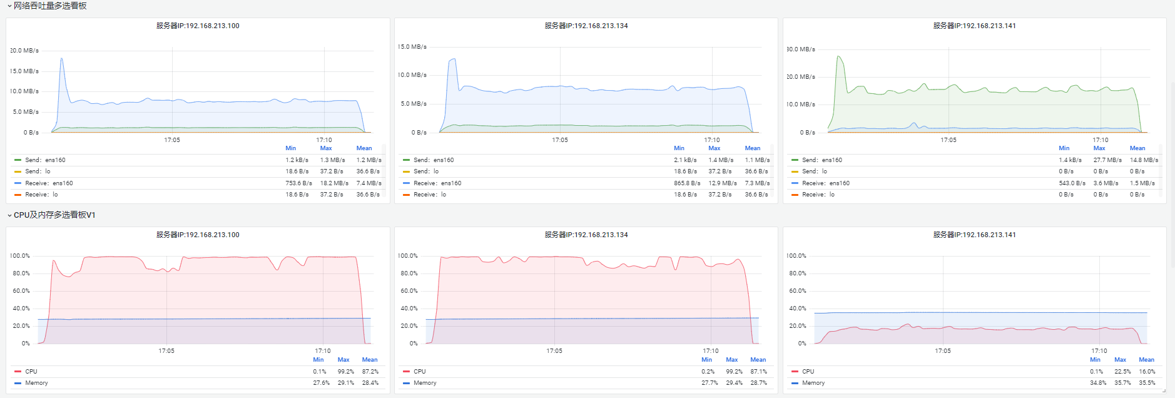This screenshot has height=398, width=1175.
Task: Sort by Mean in 192.168.213.134 CPU legend
Action: point(758,360)
